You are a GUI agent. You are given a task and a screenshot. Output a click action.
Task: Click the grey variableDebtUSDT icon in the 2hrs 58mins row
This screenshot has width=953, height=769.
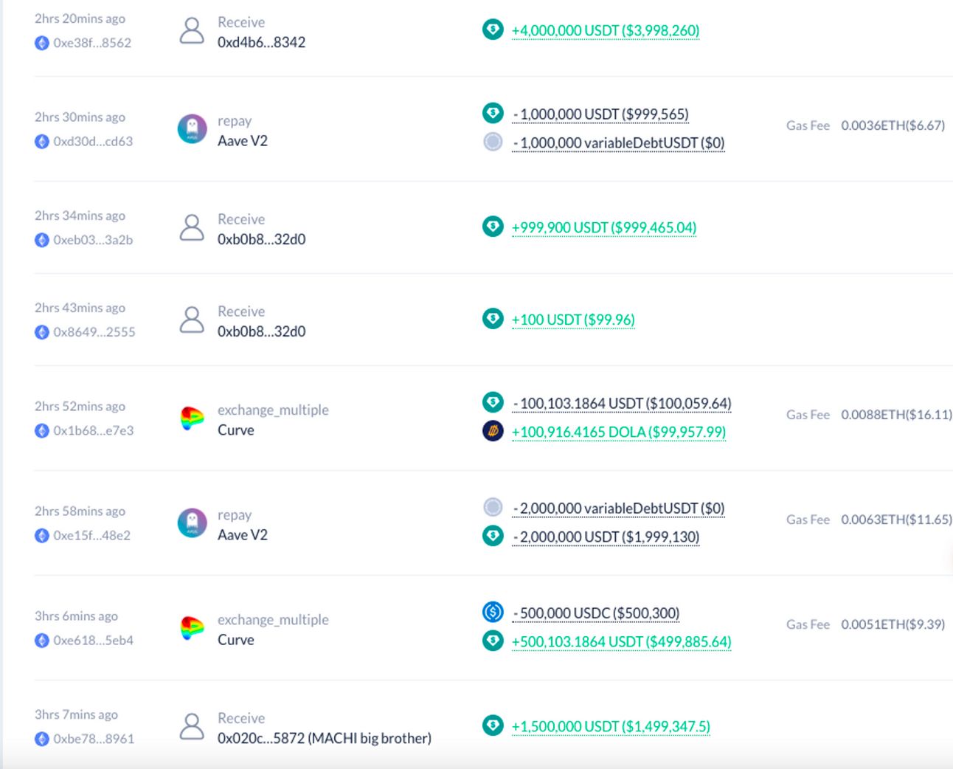pyautogui.click(x=493, y=507)
